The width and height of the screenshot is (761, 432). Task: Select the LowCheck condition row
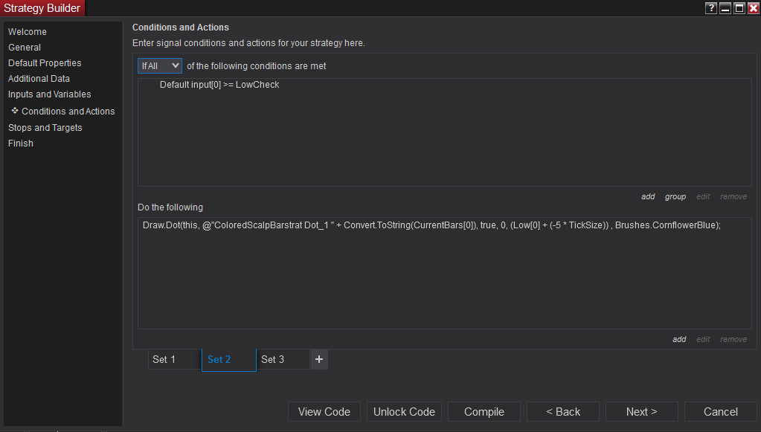click(x=219, y=85)
